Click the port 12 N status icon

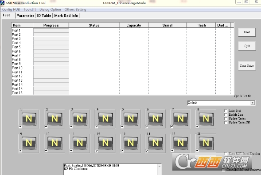[x=105, y=143]
